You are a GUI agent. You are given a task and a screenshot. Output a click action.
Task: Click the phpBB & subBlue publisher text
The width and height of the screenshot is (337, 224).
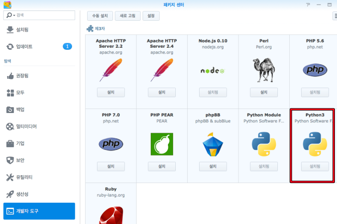[213, 121]
